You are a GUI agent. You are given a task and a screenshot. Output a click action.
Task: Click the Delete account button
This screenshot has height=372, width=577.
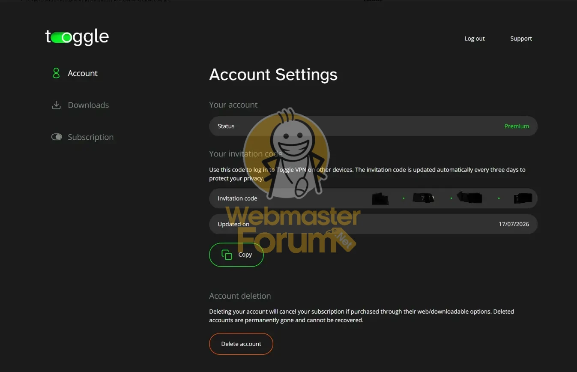[x=241, y=344]
